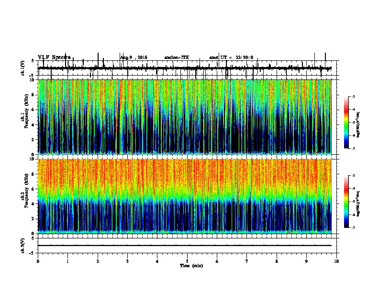This screenshot has width=379, height=293.
Task: Click the log(PSD) label beside ch.2 color bar
Action: 358,203
